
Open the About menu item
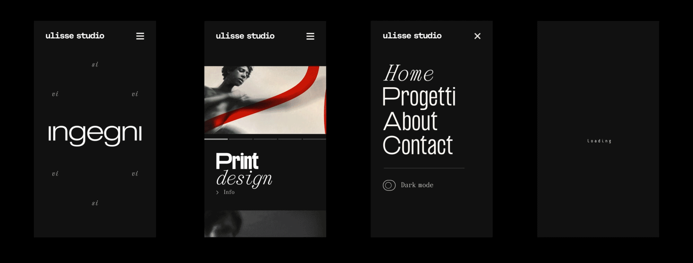point(410,121)
